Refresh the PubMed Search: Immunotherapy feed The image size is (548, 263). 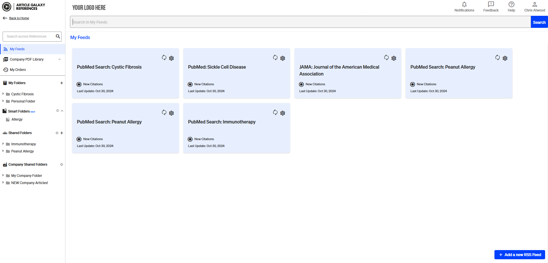point(275,113)
